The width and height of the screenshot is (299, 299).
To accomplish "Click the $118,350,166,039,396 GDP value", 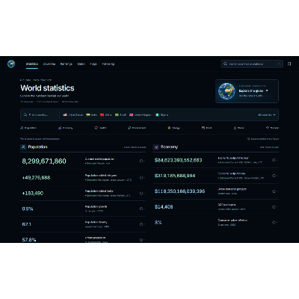I will pyautogui.click(x=179, y=191).
